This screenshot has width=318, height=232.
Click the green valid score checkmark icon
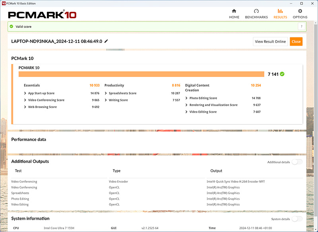tap(12, 27)
